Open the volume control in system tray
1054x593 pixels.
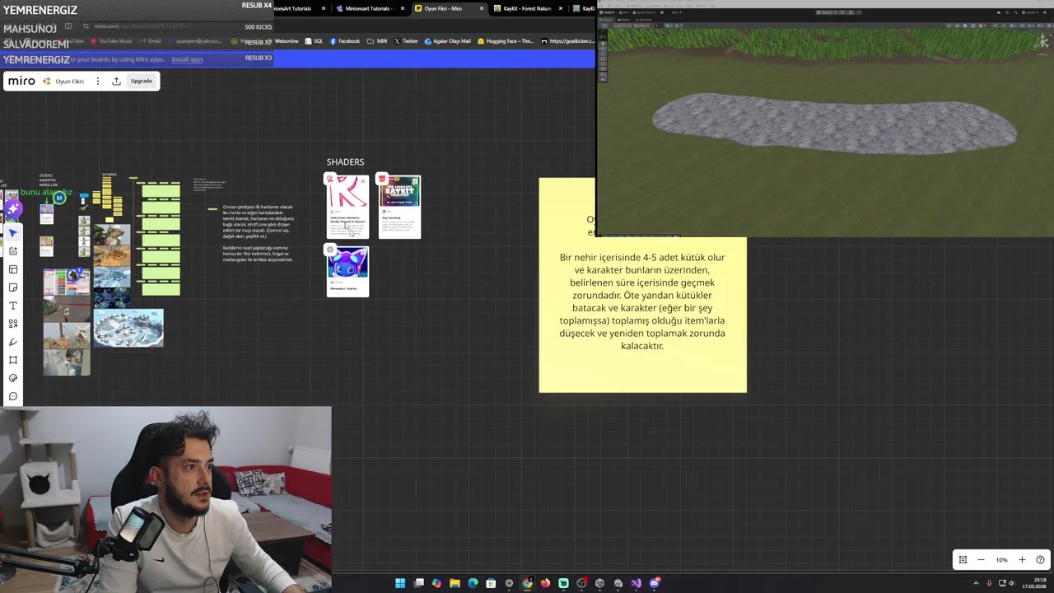click(1012, 583)
